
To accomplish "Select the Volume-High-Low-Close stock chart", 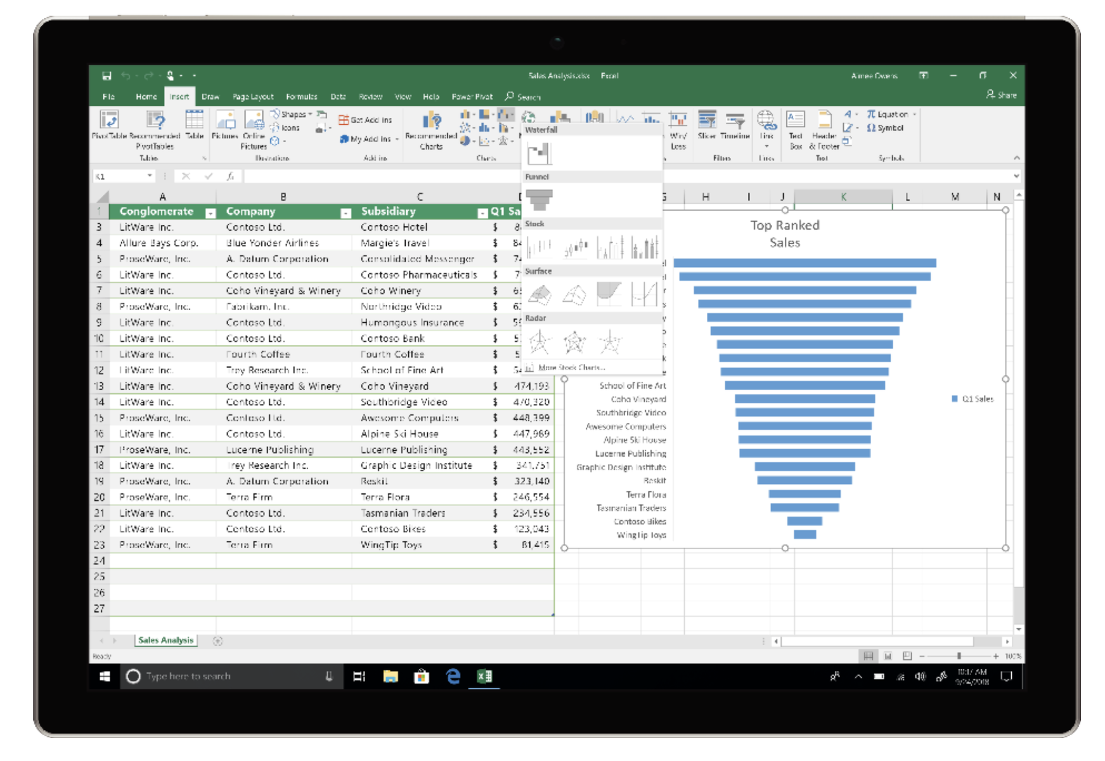I will click(x=611, y=247).
